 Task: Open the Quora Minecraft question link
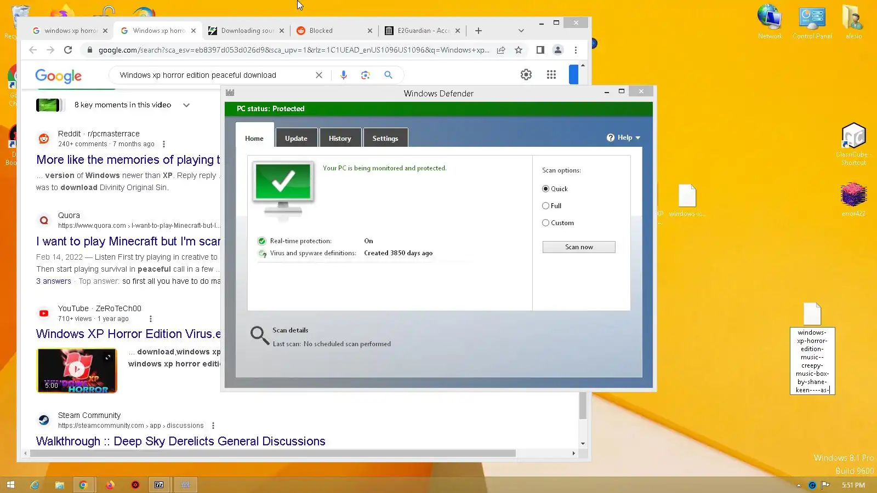(x=128, y=242)
